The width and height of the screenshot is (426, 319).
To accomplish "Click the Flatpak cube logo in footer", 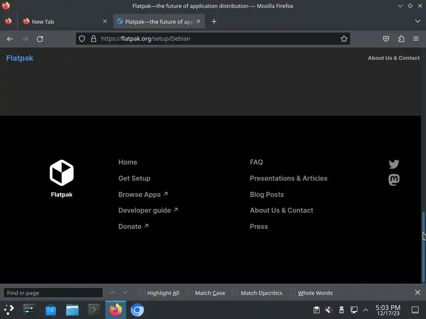I will pos(62,173).
